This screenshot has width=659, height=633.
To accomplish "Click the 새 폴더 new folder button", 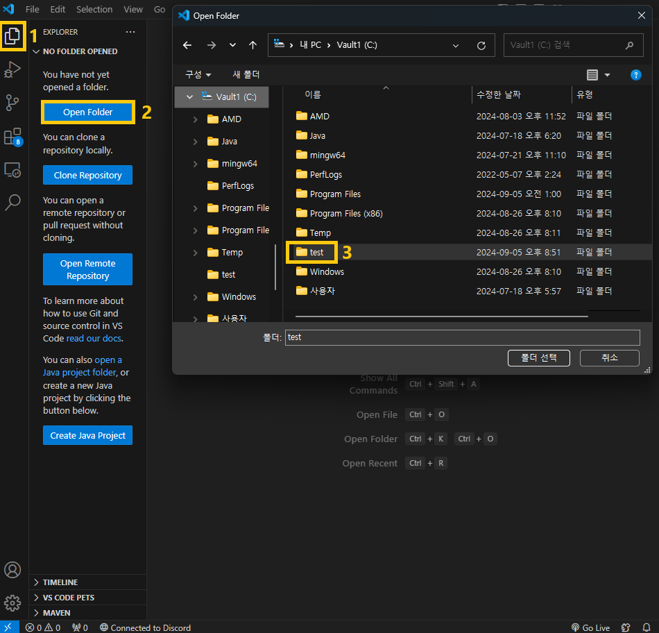I will 246,74.
